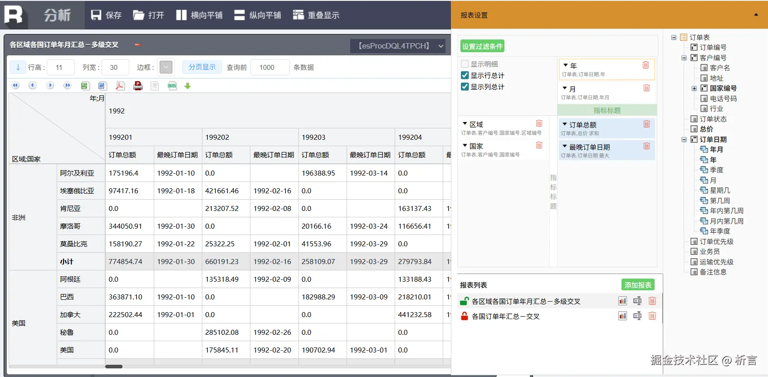Export report to PDF

point(120,86)
